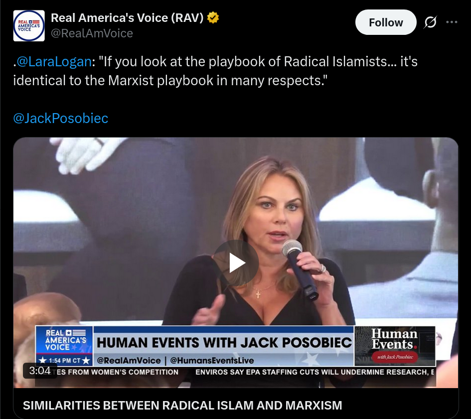This screenshot has width=471, height=419.
Task: Click the EPA staffing cuts news ticker
Action: (315, 372)
